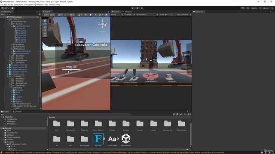Image resolution: width=275 pixels, height=154 pixels.
Task: Select All Materials under Favorites
Action: click(x=12, y=119)
